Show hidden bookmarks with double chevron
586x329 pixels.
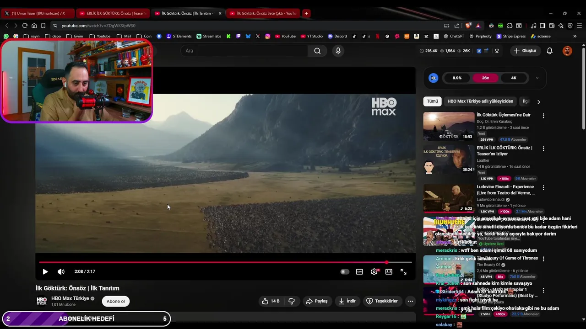coord(575,36)
